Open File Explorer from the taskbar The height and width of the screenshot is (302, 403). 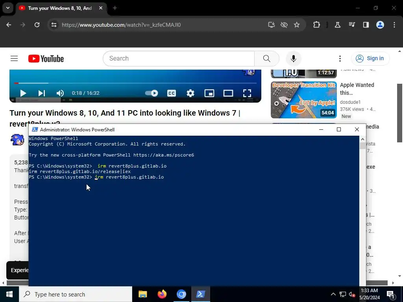pyautogui.click(x=142, y=294)
